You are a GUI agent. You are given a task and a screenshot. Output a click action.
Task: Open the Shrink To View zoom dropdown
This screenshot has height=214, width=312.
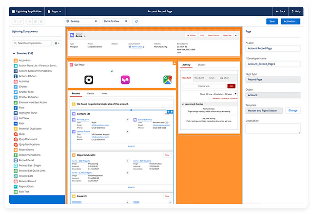click(x=116, y=21)
